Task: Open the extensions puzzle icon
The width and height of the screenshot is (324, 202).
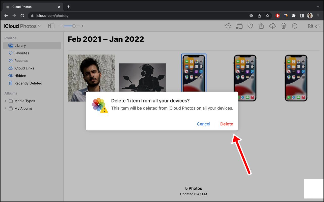Action: coord(294,16)
